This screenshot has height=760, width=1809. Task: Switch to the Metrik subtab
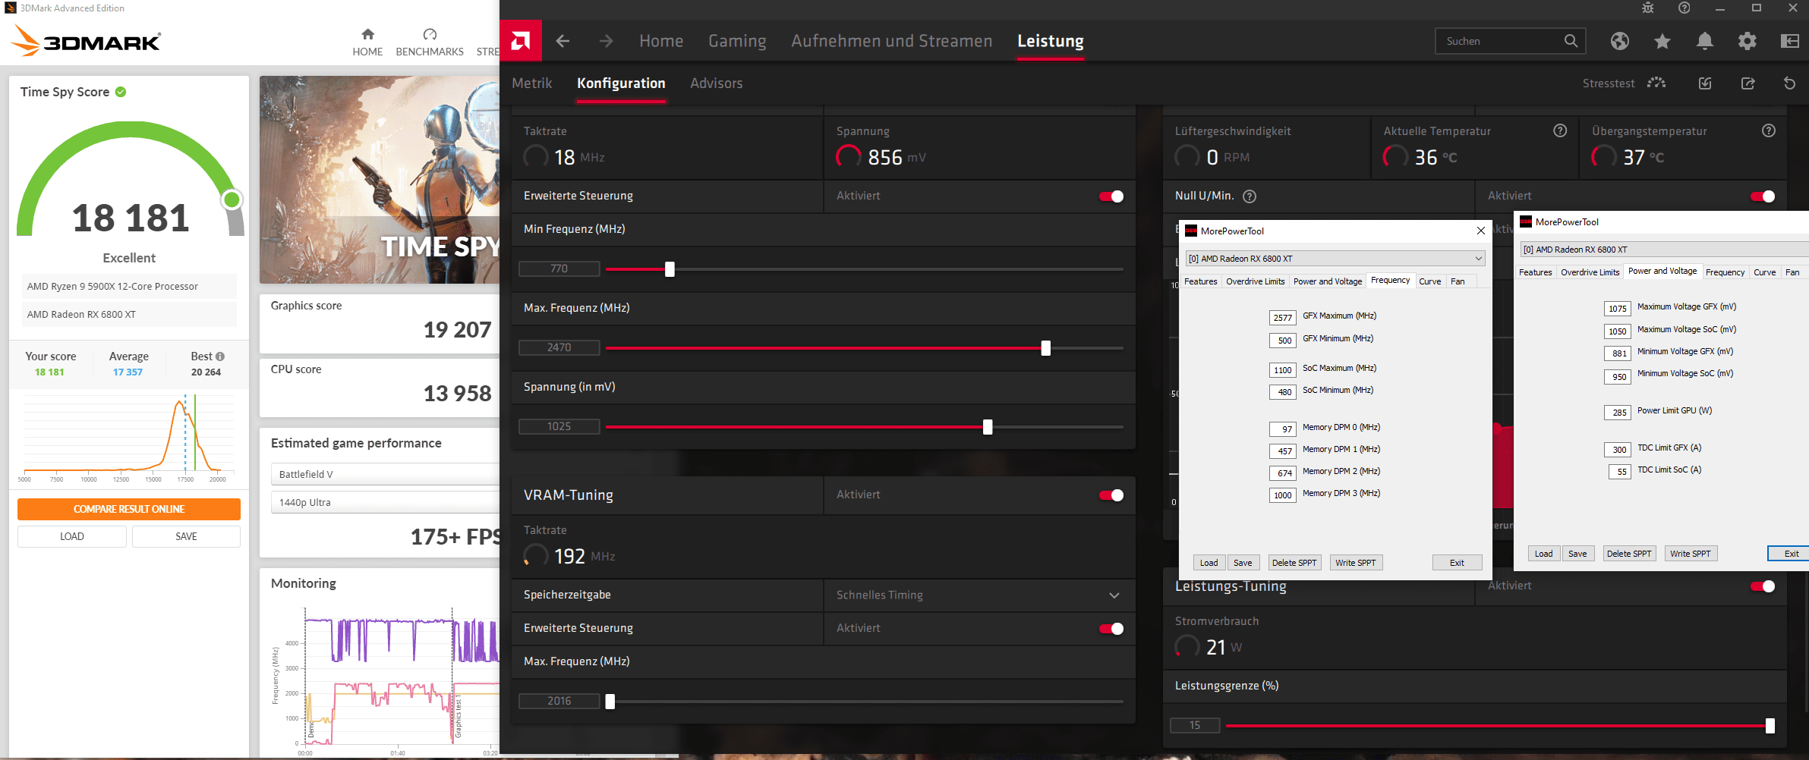[532, 83]
